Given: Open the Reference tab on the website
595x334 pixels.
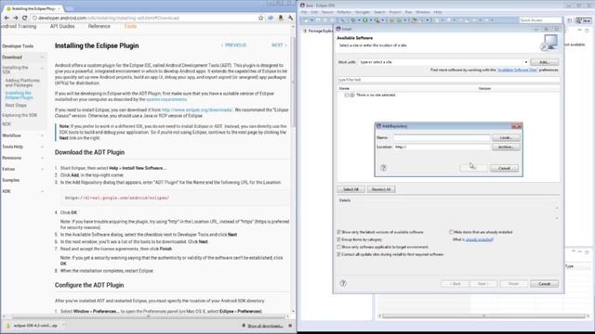Looking at the screenshot, I should pyautogui.click(x=99, y=26).
